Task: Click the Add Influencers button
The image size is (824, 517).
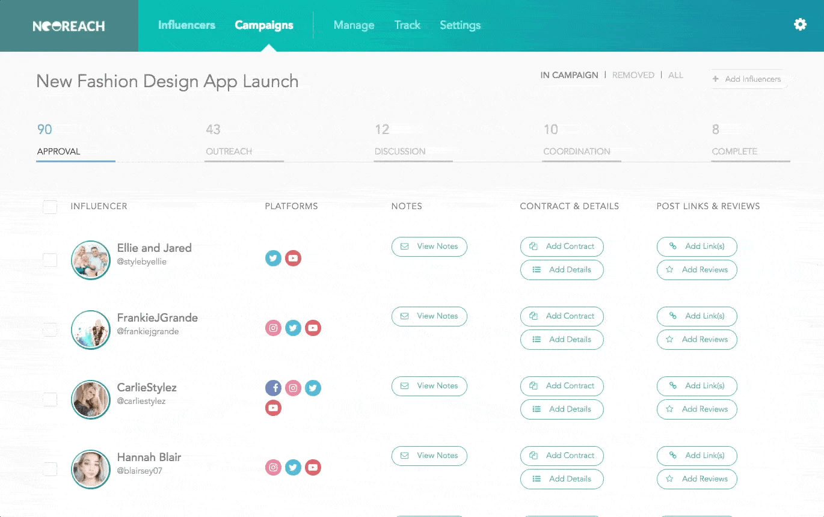Action: point(747,79)
